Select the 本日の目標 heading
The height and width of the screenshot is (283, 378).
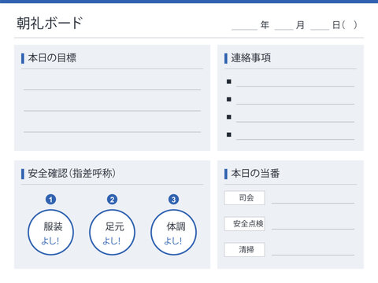52,58
